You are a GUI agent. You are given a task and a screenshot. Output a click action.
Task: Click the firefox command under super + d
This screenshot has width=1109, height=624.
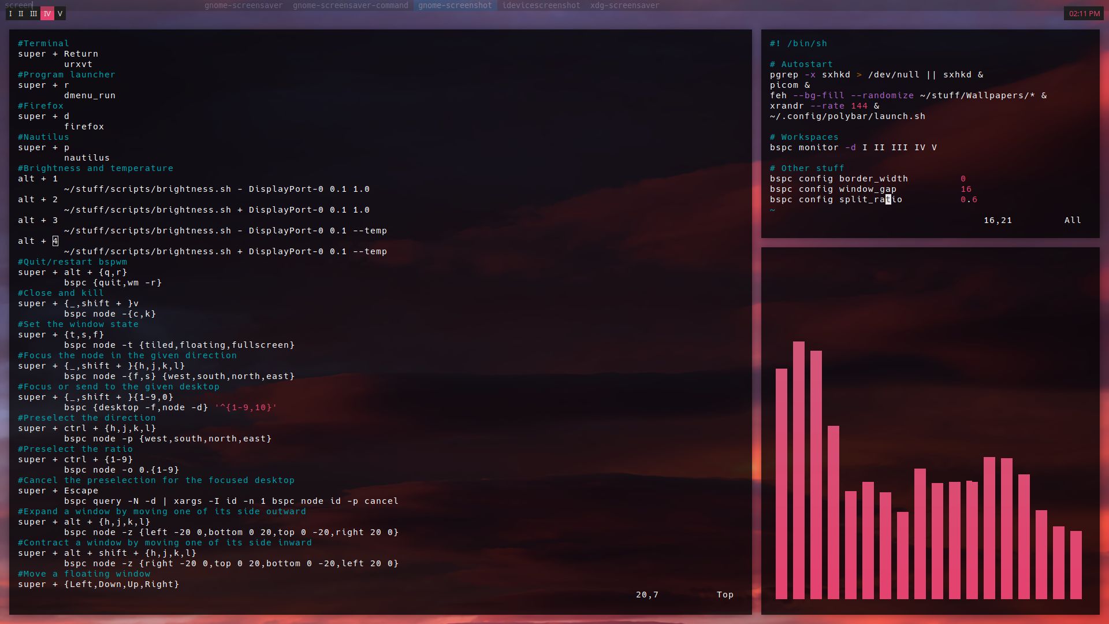coord(85,127)
